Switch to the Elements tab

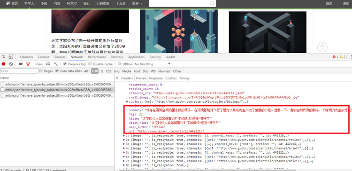[x=26, y=57]
